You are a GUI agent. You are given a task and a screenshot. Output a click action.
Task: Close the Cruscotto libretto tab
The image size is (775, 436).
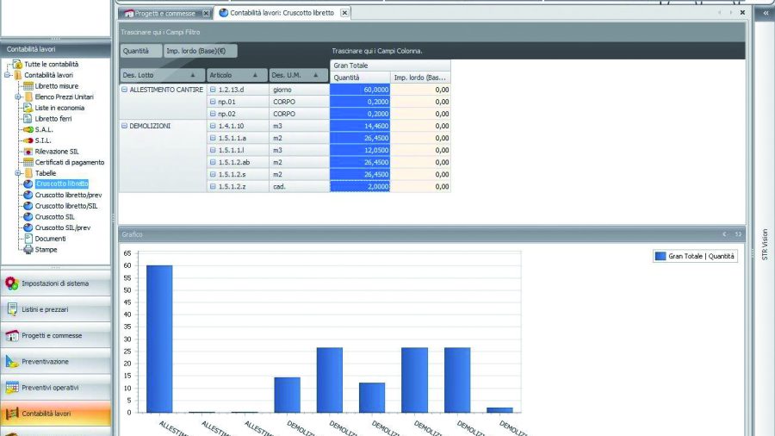click(x=344, y=13)
